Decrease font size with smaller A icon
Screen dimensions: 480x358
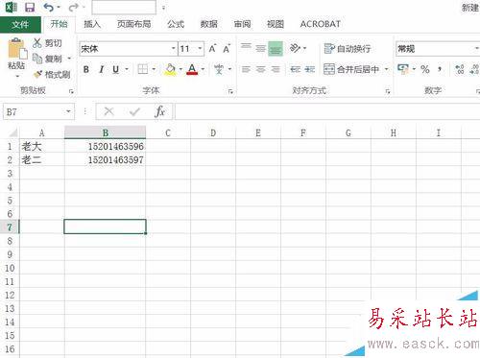(227, 49)
